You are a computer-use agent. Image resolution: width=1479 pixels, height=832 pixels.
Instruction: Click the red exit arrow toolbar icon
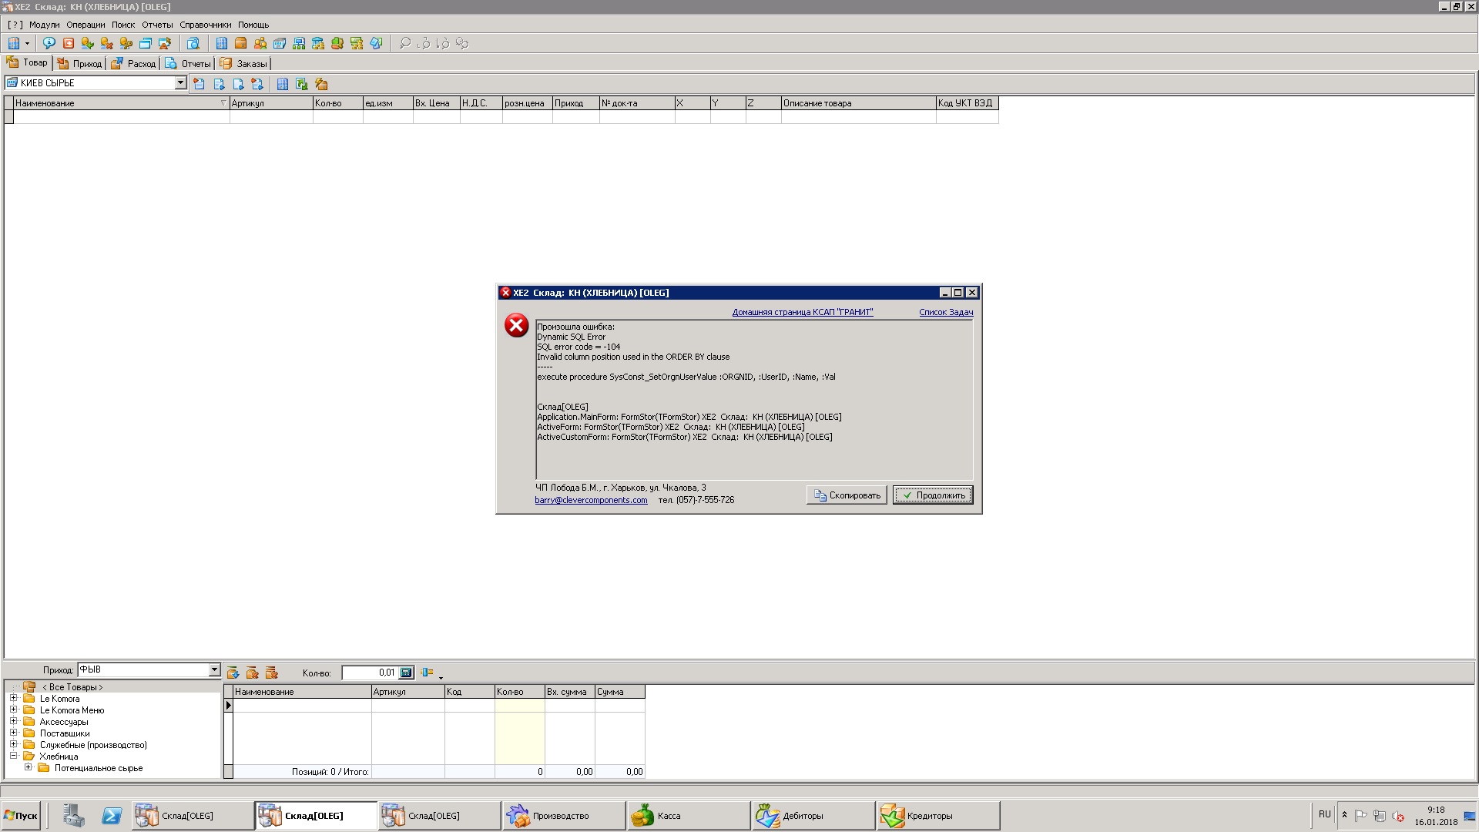pyautogui.click(x=69, y=43)
